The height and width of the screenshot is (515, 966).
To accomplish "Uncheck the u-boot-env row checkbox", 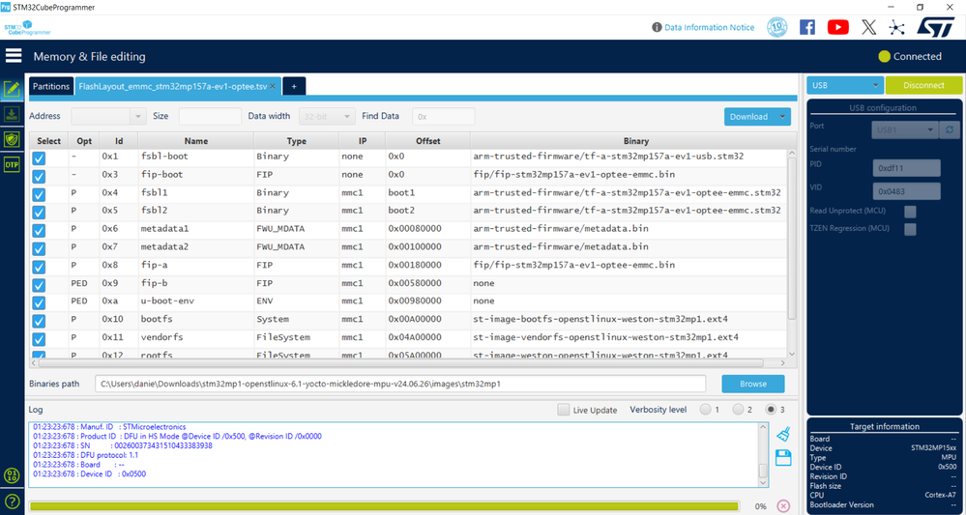I will click(x=39, y=303).
